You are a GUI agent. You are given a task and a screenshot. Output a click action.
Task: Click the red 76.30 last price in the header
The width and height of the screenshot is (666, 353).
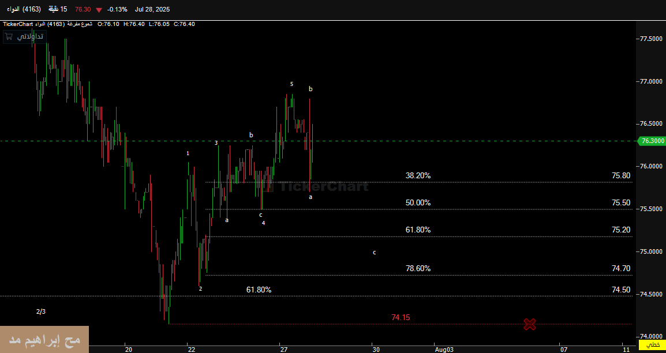pos(83,9)
